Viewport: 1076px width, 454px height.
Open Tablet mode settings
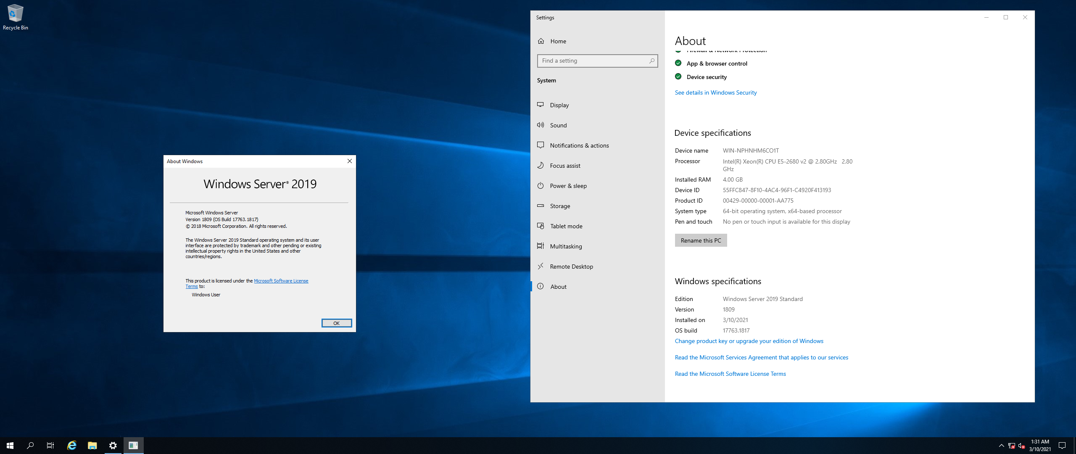[x=566, y=226]
